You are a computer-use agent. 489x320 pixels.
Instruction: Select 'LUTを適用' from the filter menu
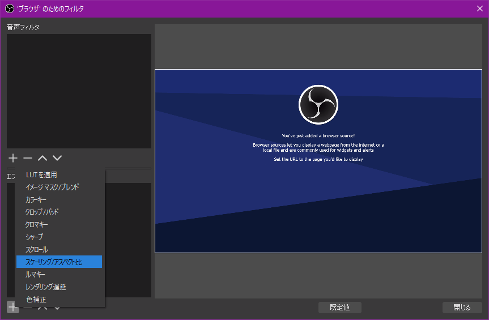[x=59, y=175]
